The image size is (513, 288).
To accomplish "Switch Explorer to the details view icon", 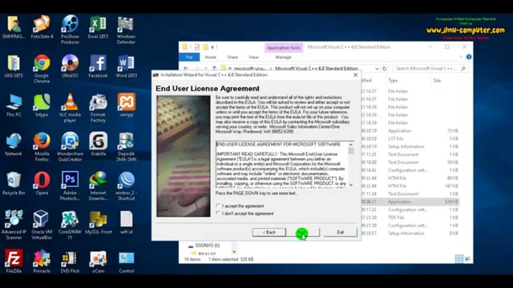I will tap(459, 259).
